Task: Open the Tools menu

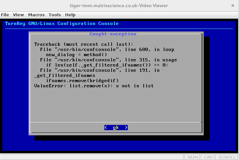Action: click(x=55, y=15)
